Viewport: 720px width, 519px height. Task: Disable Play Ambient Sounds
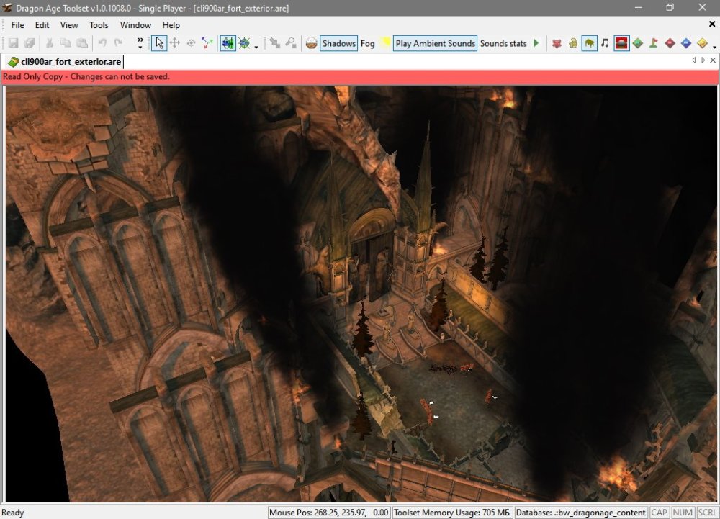(435, 43)
